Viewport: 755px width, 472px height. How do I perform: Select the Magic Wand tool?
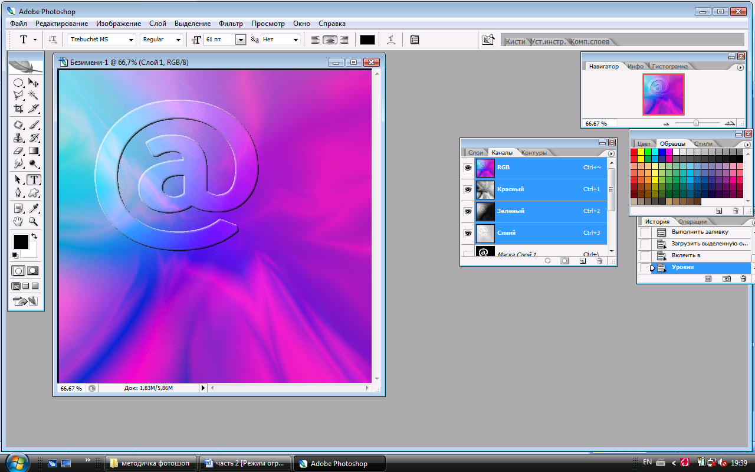(34, 96)
